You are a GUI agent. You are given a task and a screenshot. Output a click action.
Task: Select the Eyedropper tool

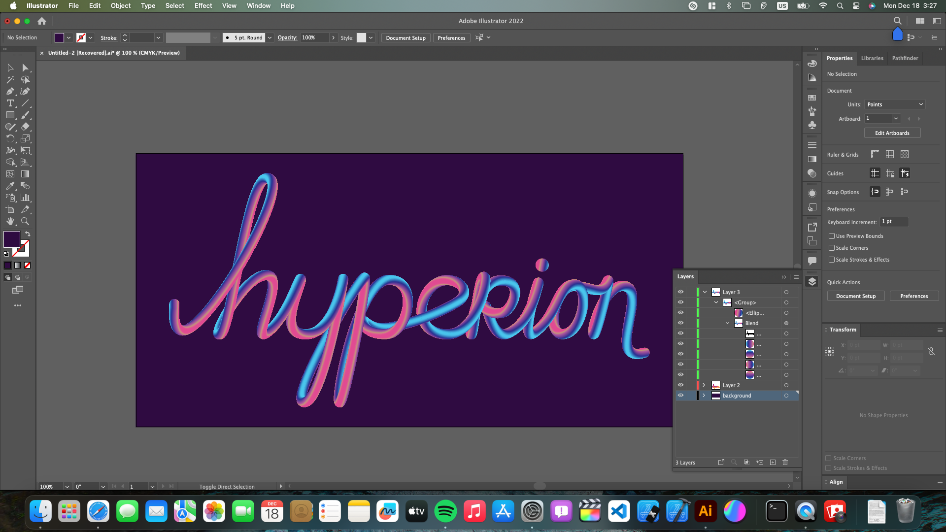pyautogui.click(x=10, y=186)
